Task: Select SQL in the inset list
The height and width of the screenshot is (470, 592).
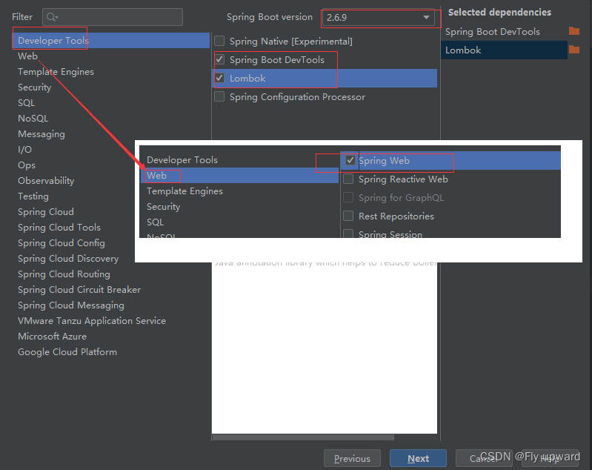Action: (155, 222)
